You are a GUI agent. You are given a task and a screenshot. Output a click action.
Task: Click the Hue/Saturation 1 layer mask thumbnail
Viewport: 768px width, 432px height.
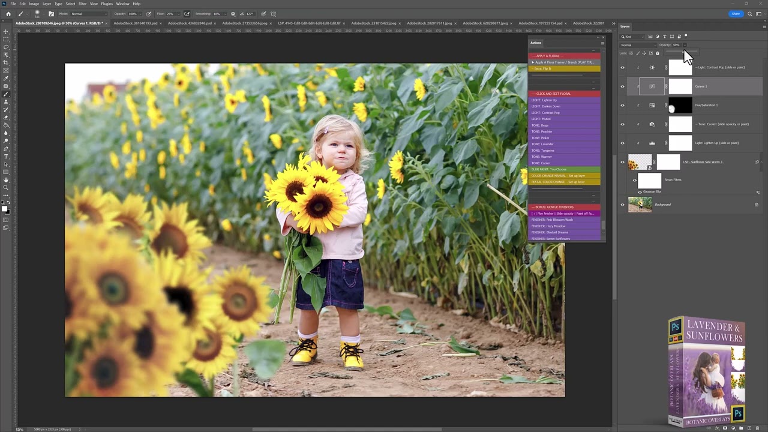(x=680, y=106)
